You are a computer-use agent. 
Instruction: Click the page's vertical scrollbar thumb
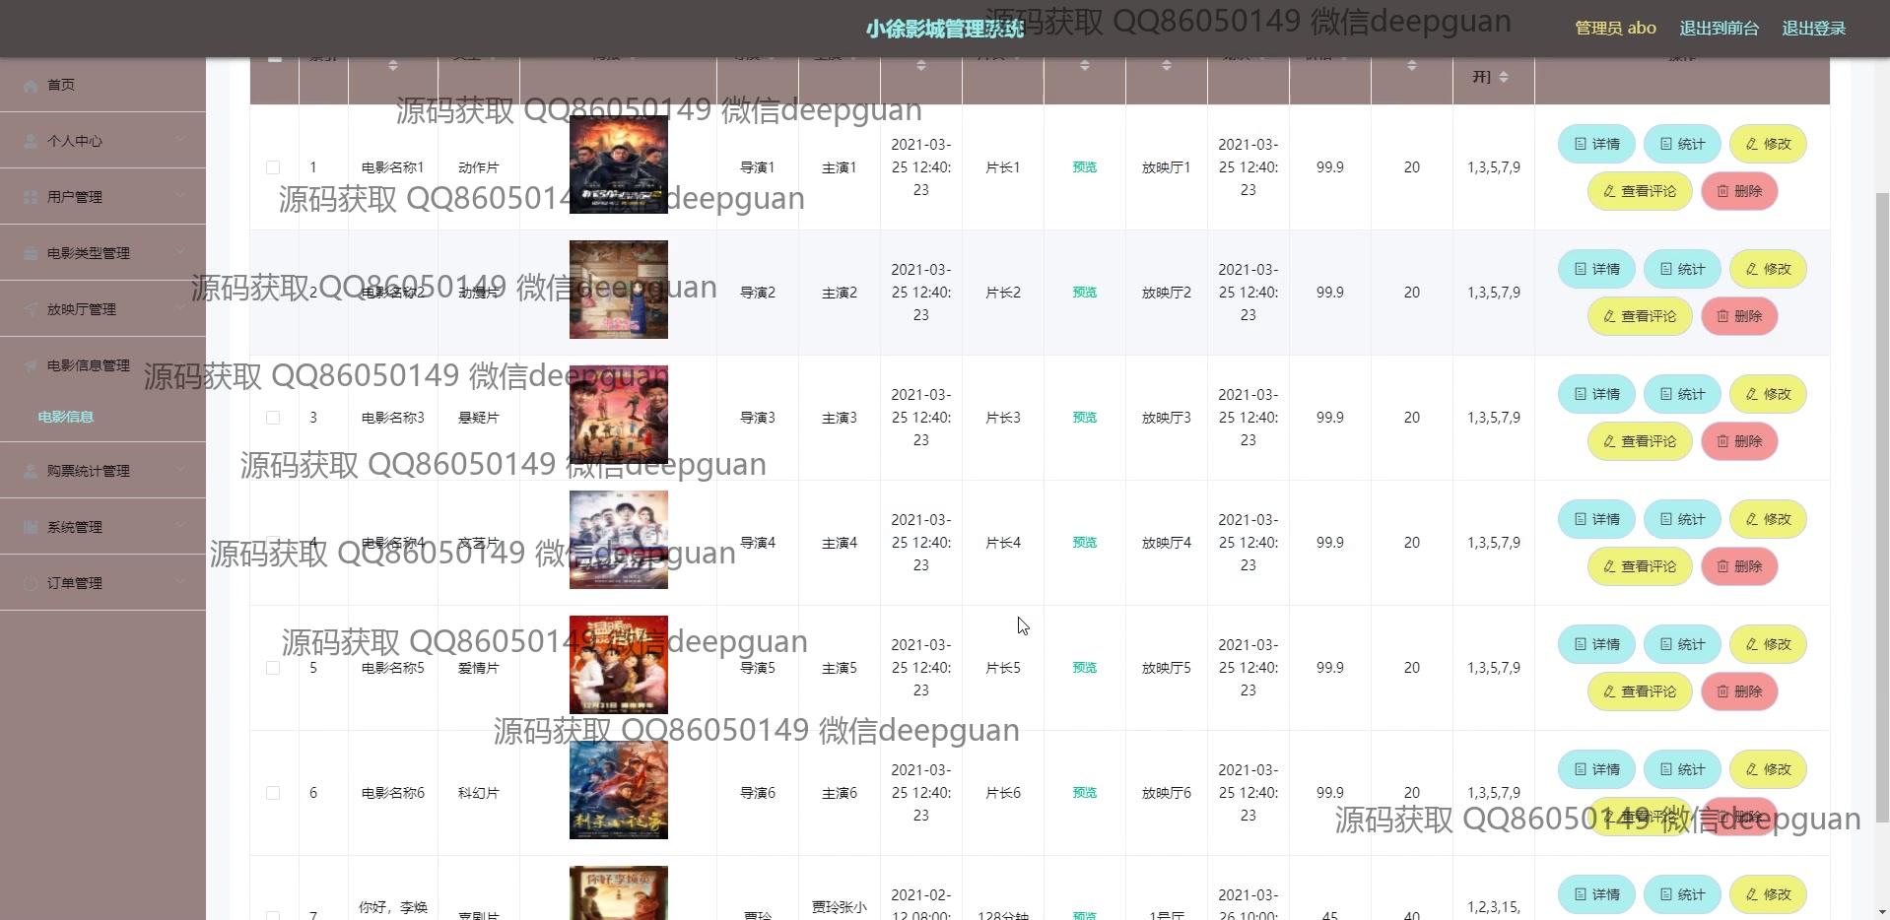[x=1882, y=507]
